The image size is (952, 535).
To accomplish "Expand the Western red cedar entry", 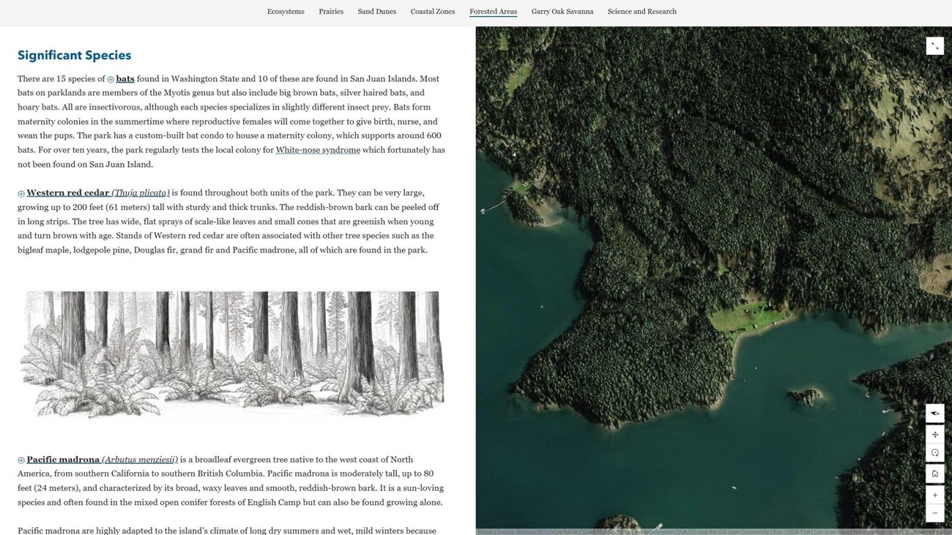I will (x=21, y=192).
